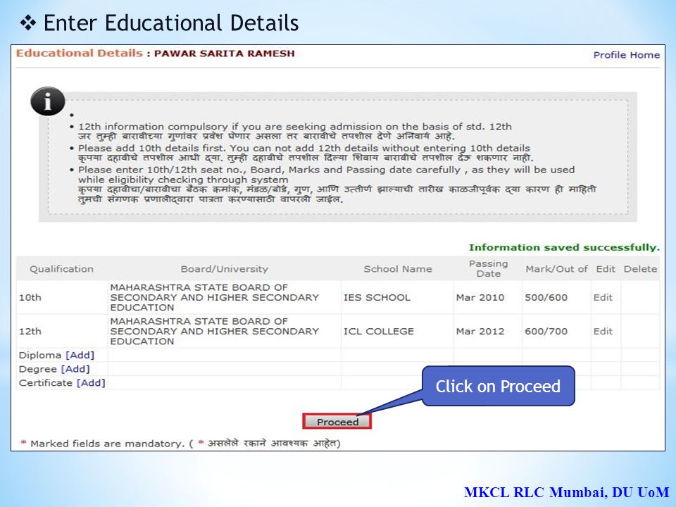This screenshot has width=676, height=507.
Task: Click the 12th row board name
Action: pyautogui.click(x=214, y=332)
